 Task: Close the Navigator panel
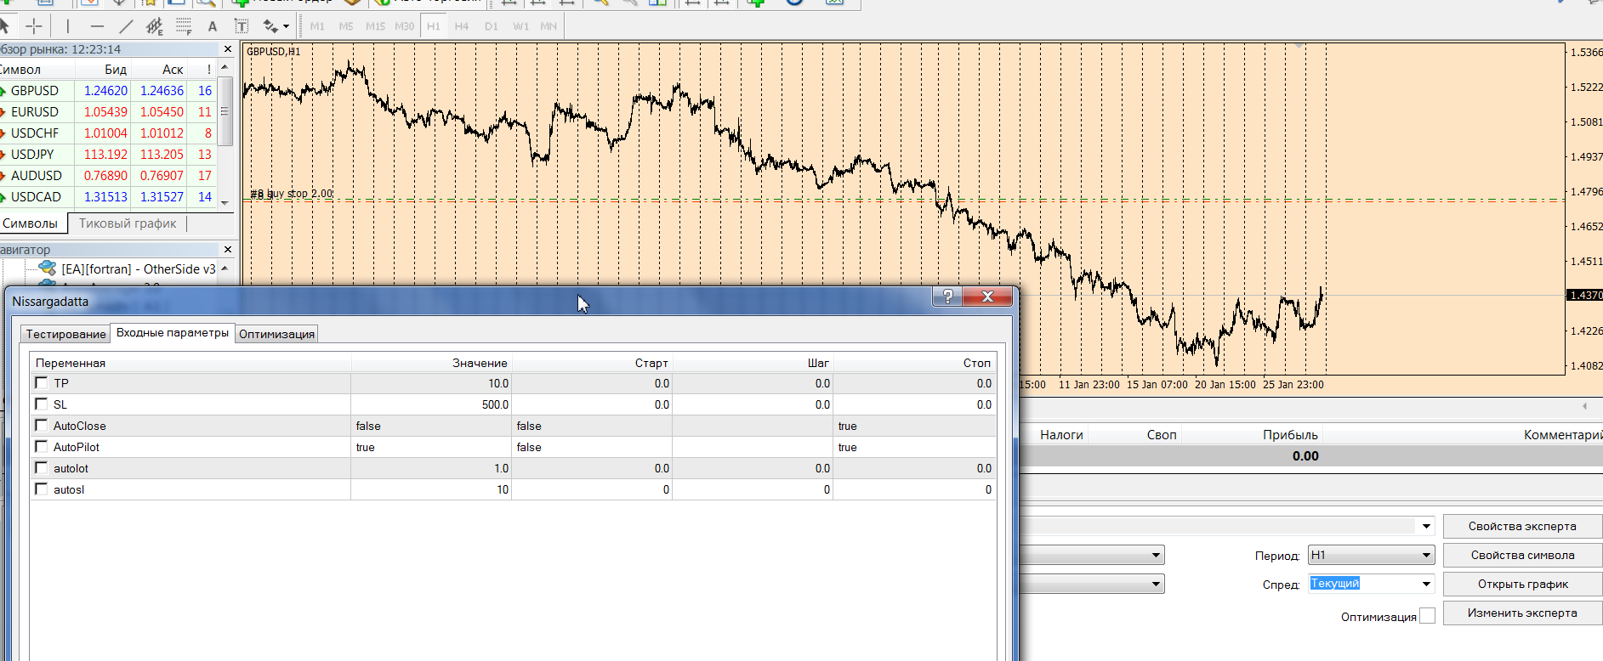tap(227, 250)
